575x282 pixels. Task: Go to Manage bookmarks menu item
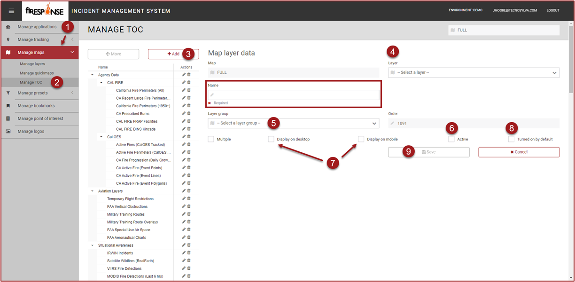coord(36,106)
